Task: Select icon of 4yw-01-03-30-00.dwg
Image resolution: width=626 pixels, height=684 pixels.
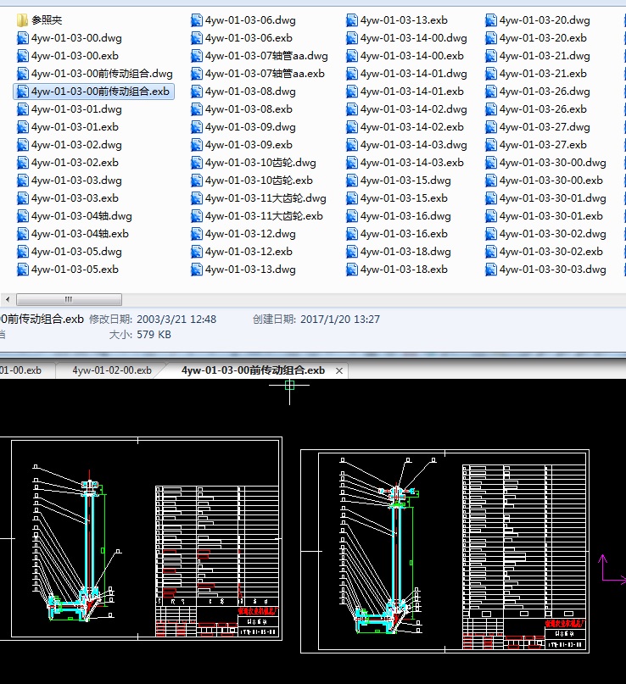Action: click(491, 163)
